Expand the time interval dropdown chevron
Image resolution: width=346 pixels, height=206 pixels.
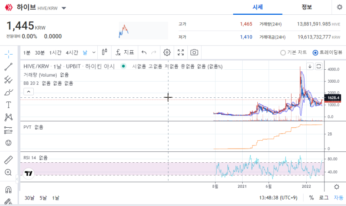pyautogui.click(x=94, y=52)
